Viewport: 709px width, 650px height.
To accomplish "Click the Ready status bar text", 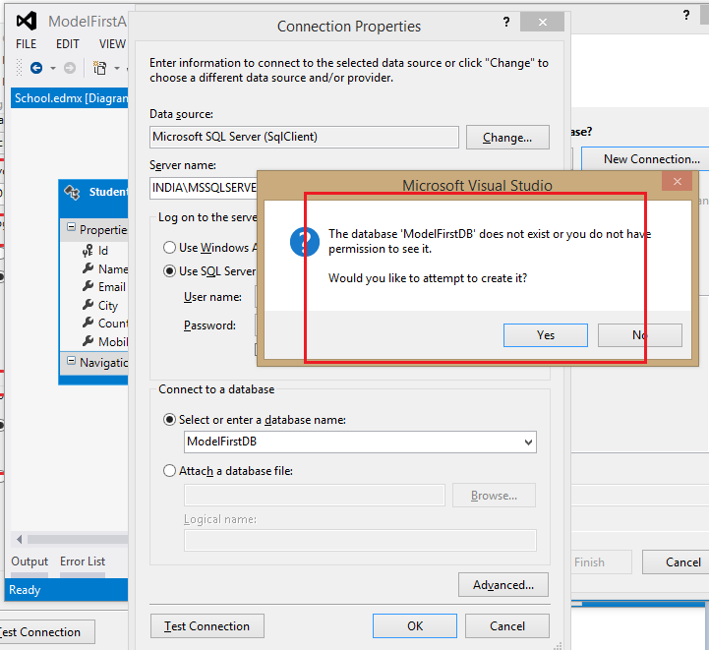I will (x=25, y=590).
